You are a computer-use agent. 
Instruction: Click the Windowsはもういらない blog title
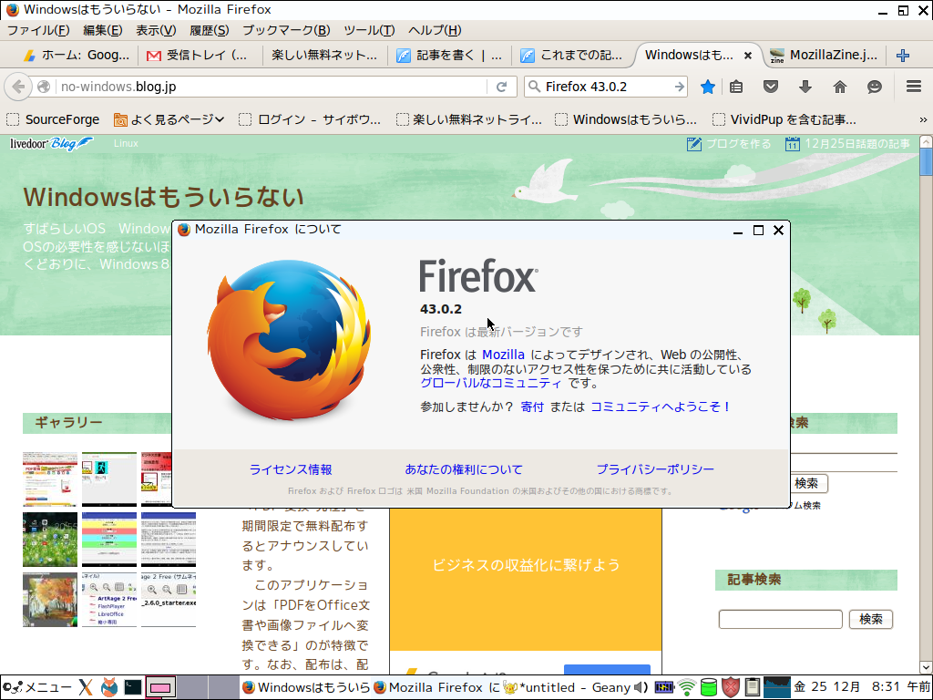click(x=164, y=197)
